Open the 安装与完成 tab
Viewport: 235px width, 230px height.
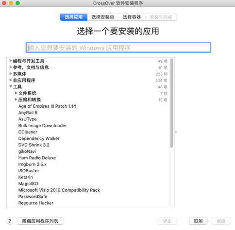(x=161, y=17)
